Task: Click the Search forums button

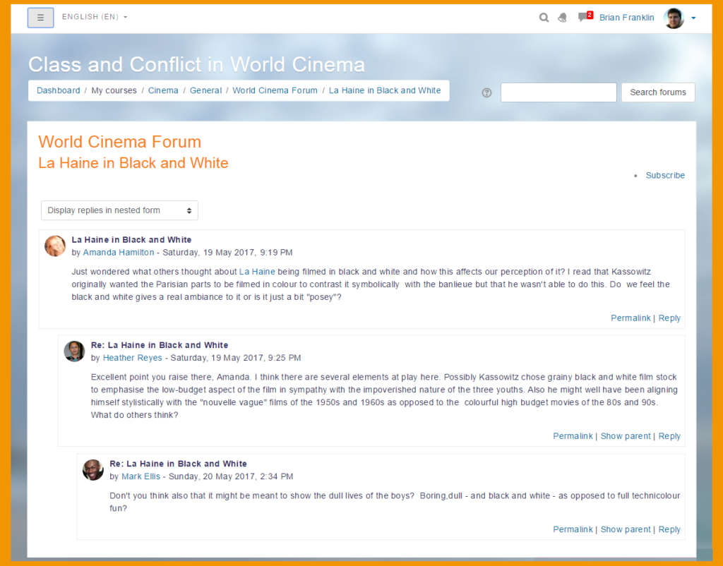Action: coord(657,92)
